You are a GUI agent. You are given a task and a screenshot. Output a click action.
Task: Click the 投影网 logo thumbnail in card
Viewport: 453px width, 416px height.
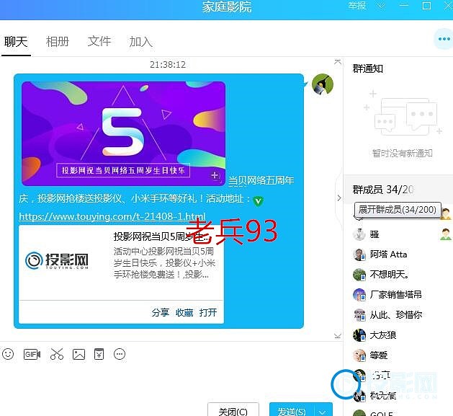57,260
